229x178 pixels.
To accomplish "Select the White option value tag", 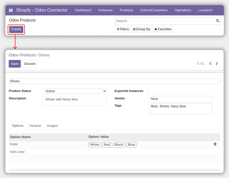I will point(95,145).
